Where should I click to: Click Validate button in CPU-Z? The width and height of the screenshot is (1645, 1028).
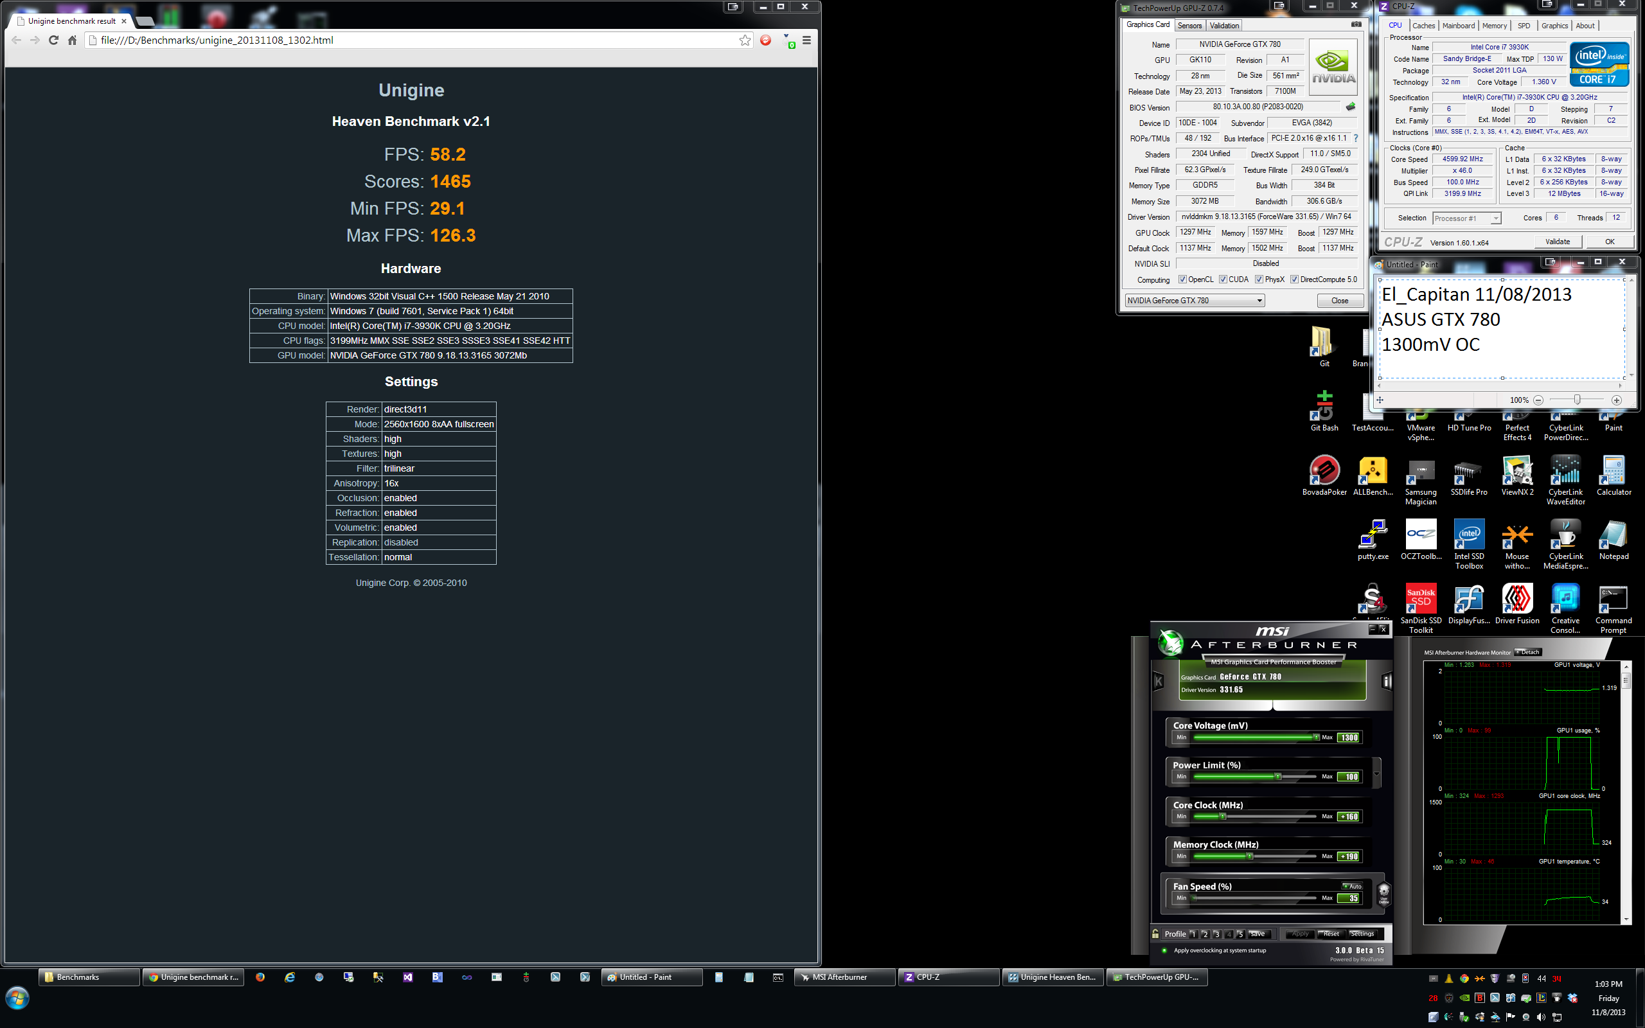(1558, 242)
